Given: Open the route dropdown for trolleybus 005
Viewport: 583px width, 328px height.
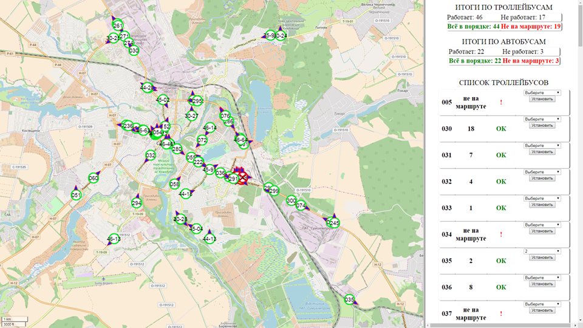Looking at the screenshot, I should (542, 92).
